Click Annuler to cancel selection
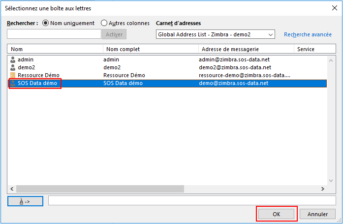343x224 pixels. 318,214
